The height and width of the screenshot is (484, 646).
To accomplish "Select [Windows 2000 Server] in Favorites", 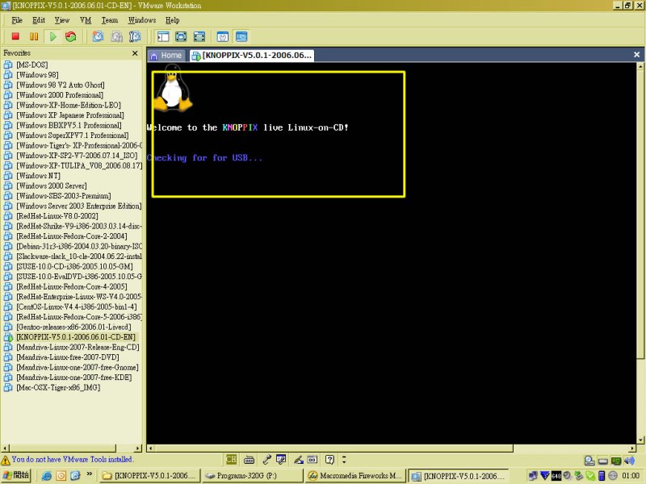I will 52,186.
